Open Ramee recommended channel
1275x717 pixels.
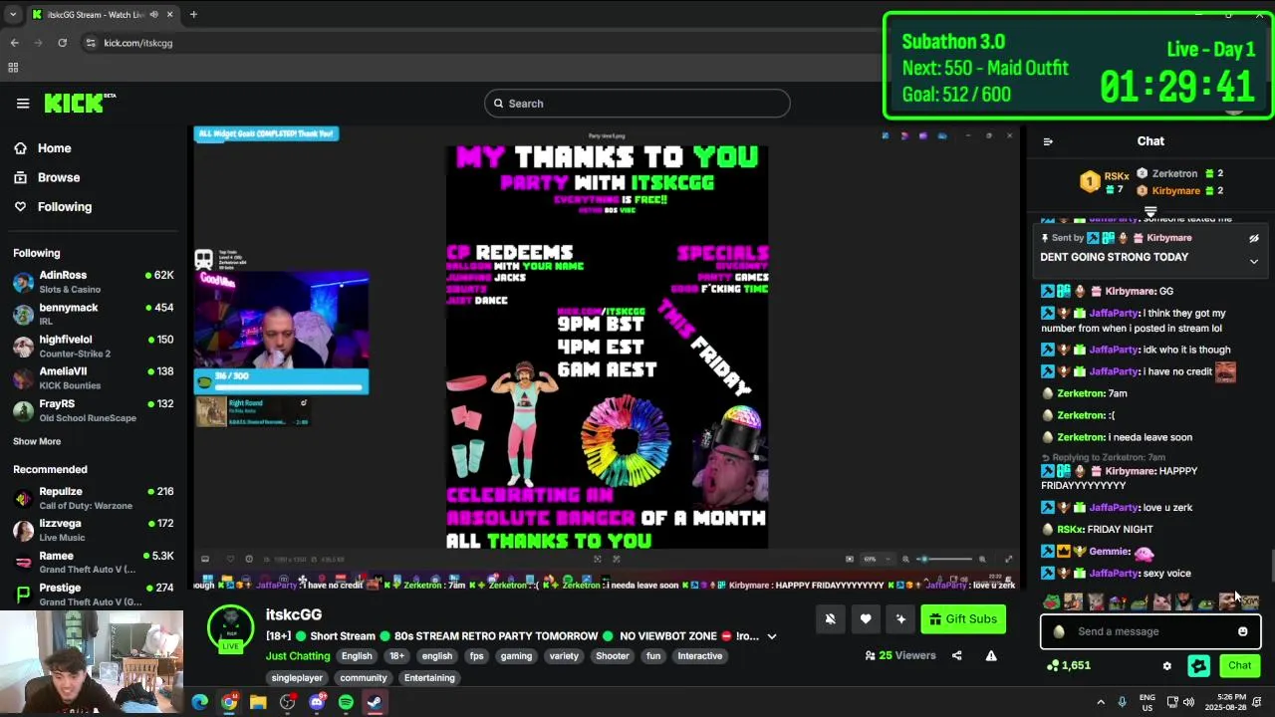click(x=93, y=562)
